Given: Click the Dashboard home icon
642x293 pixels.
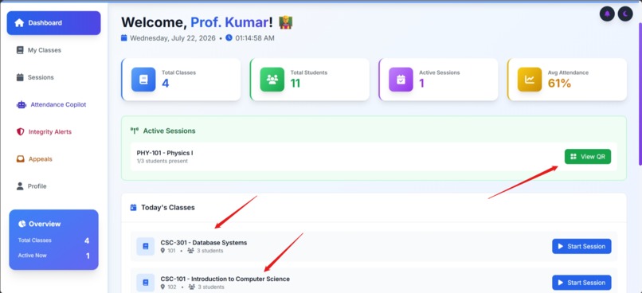Looking at the screenshot, I should [19, 23].
